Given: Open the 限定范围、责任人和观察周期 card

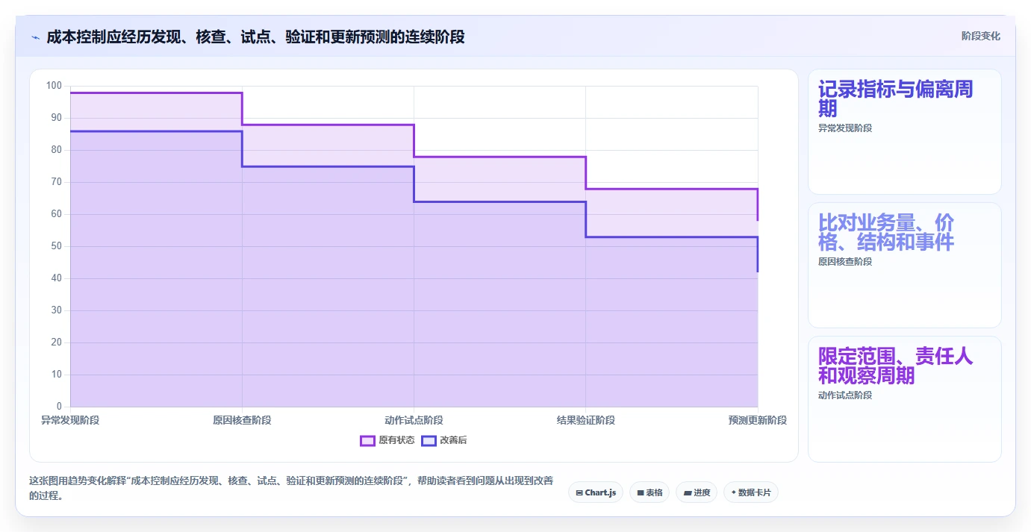Looking at the screenshot, I should tap(905, 399).
